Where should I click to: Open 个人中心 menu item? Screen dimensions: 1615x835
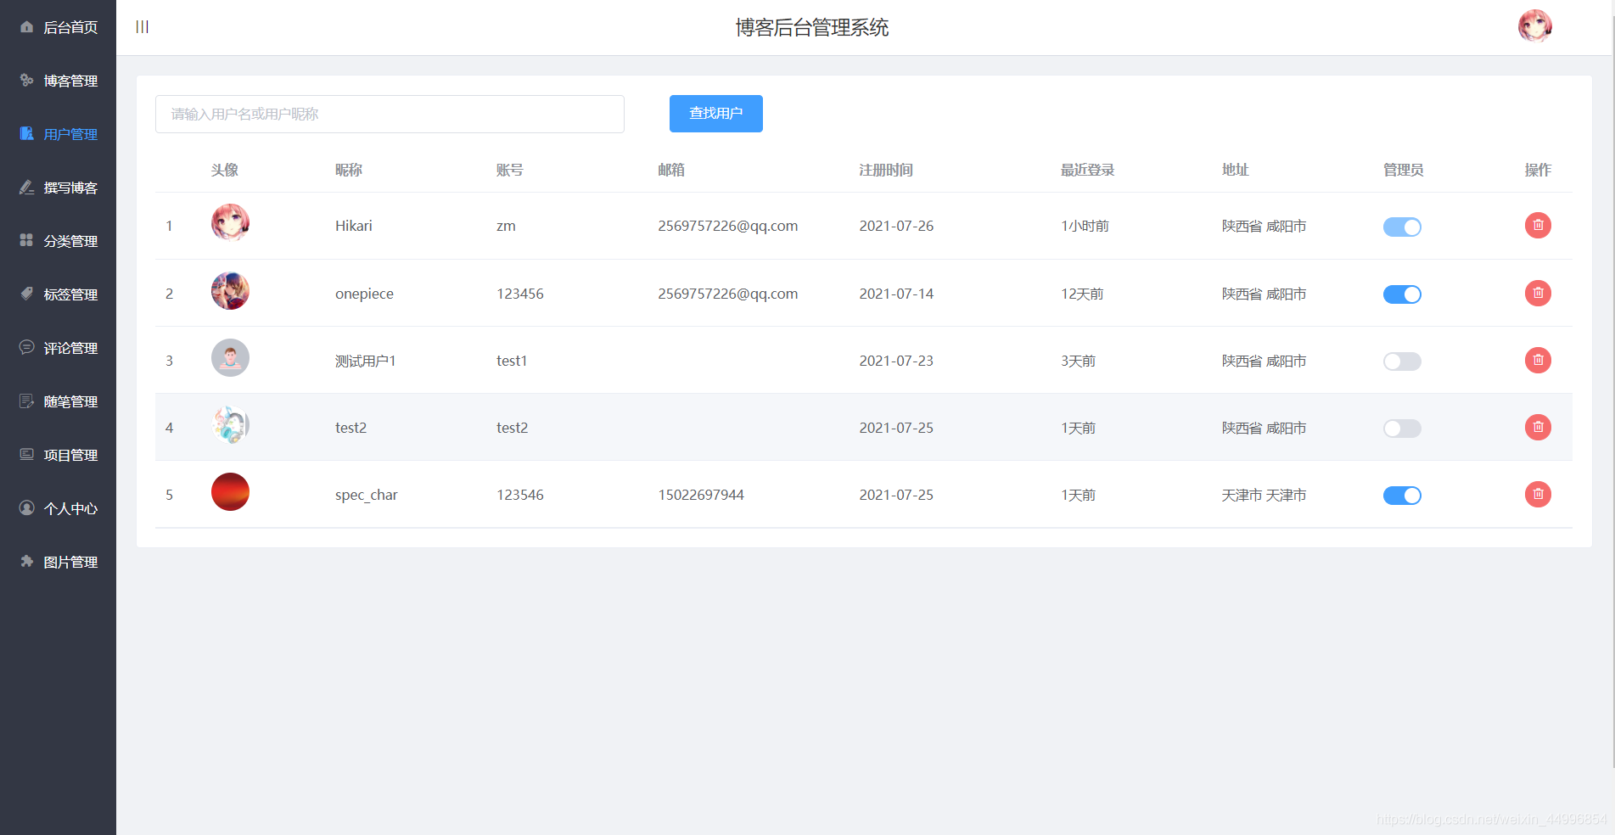pyautogui.click(x=58, y=508)
